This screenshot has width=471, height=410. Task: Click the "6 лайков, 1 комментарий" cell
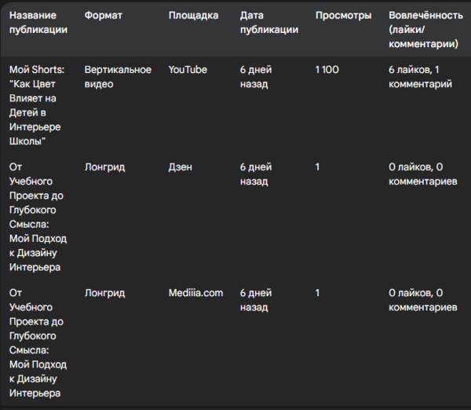pos(420,77)
